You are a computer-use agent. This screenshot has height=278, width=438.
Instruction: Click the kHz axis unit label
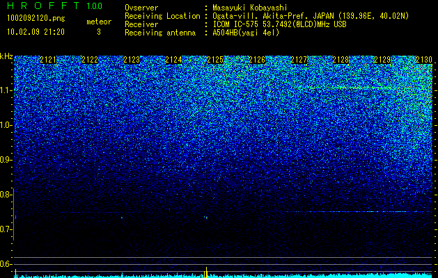coord(6,56)
